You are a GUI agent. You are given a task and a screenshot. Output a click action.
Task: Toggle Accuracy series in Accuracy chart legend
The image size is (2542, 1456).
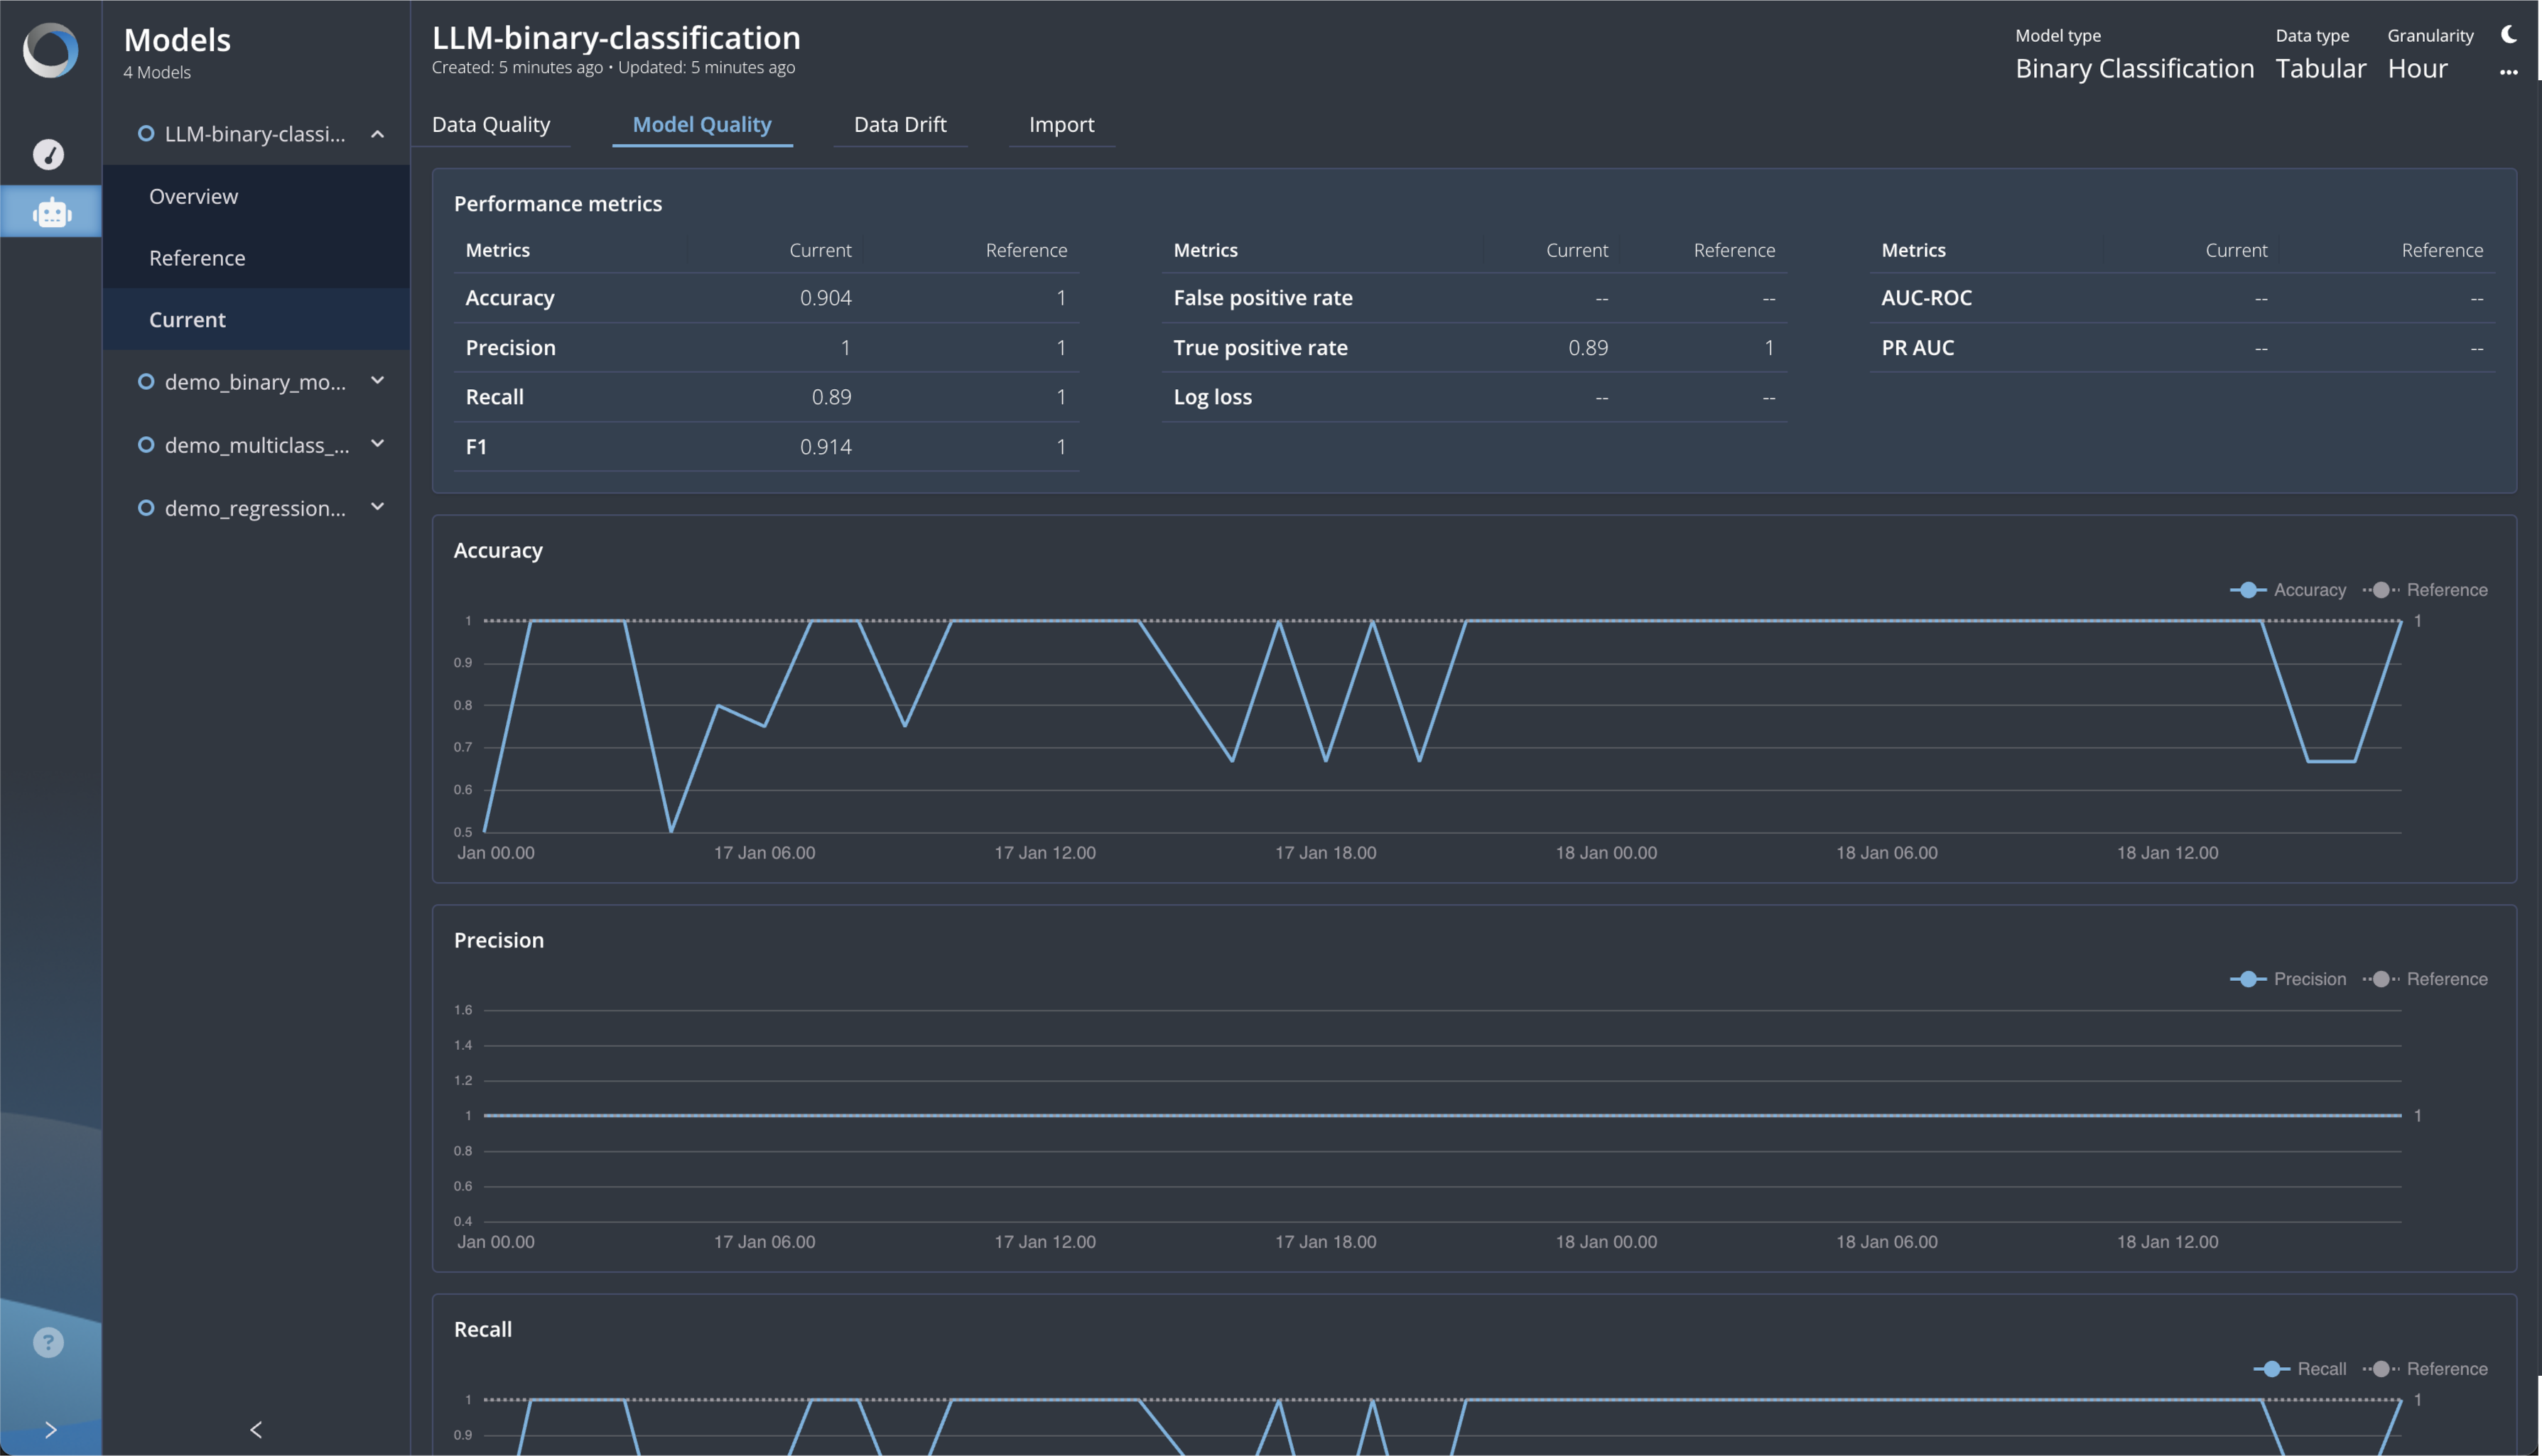tap(2288, 590)
